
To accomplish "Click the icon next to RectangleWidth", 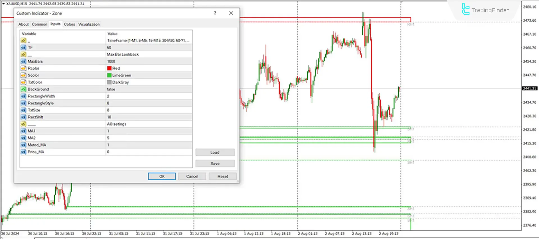I will (23, 96).
